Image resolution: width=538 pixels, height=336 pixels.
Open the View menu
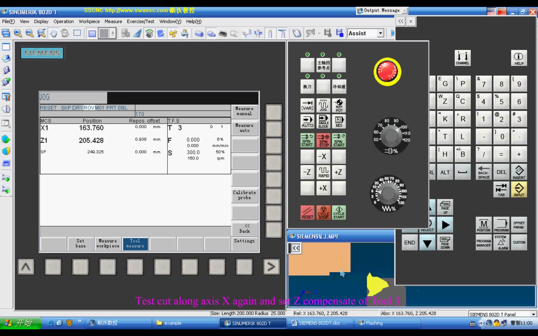25,22
